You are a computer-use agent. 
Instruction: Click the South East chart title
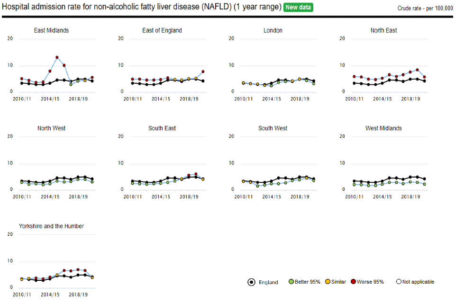162,128
